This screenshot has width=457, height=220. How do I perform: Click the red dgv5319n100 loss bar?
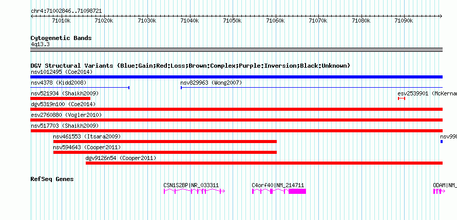click(236, 109)
